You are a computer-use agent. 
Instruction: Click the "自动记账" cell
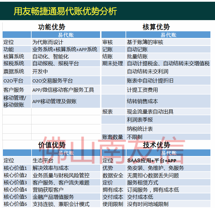point(168,49)
